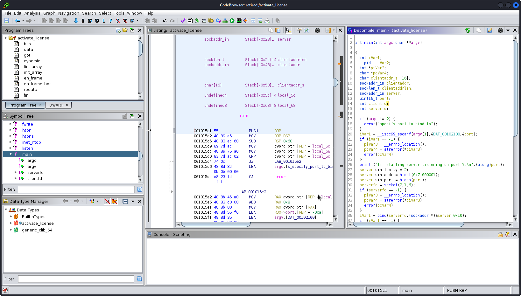521x296 pixels.
Task: Collapse the main function in Symbol Tree
Action: click(x=11, y=154)
